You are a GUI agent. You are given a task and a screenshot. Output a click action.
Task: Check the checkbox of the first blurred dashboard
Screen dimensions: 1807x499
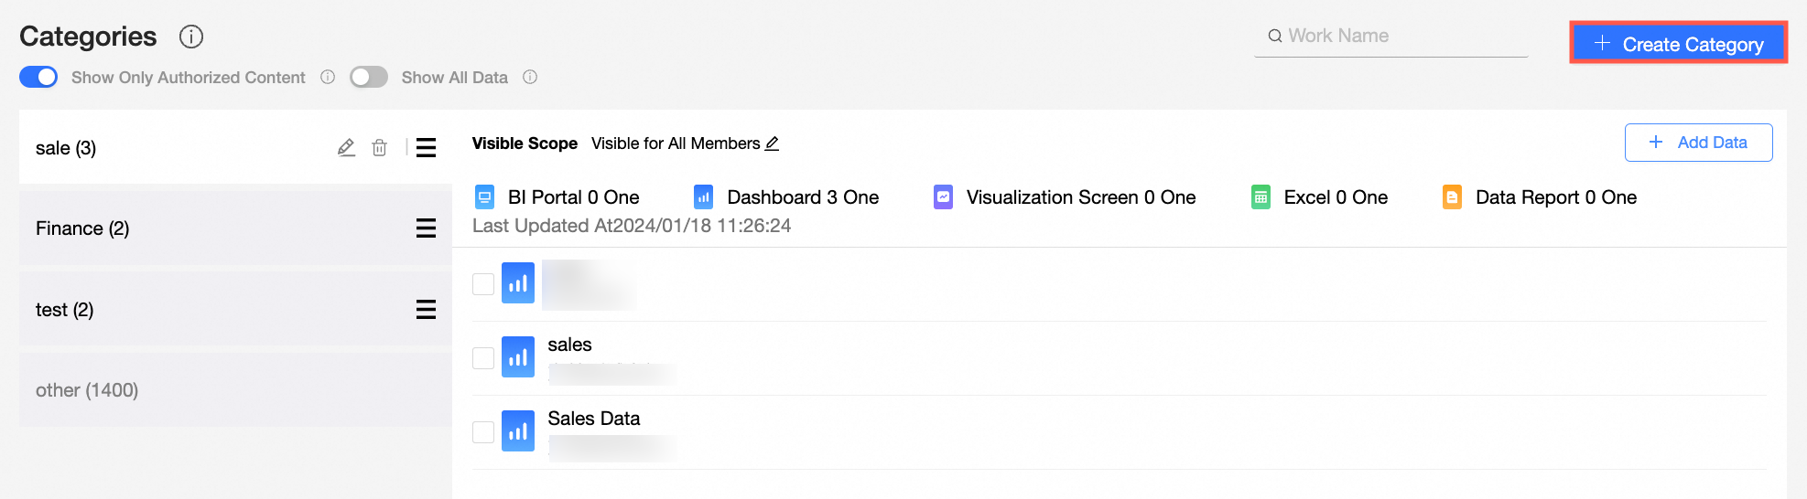483,284
